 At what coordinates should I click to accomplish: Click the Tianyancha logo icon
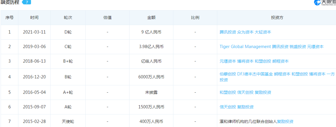click(317, 3)
